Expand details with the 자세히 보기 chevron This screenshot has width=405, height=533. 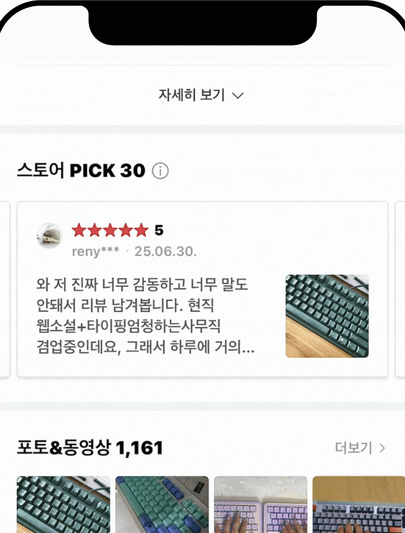pos(238,96)
